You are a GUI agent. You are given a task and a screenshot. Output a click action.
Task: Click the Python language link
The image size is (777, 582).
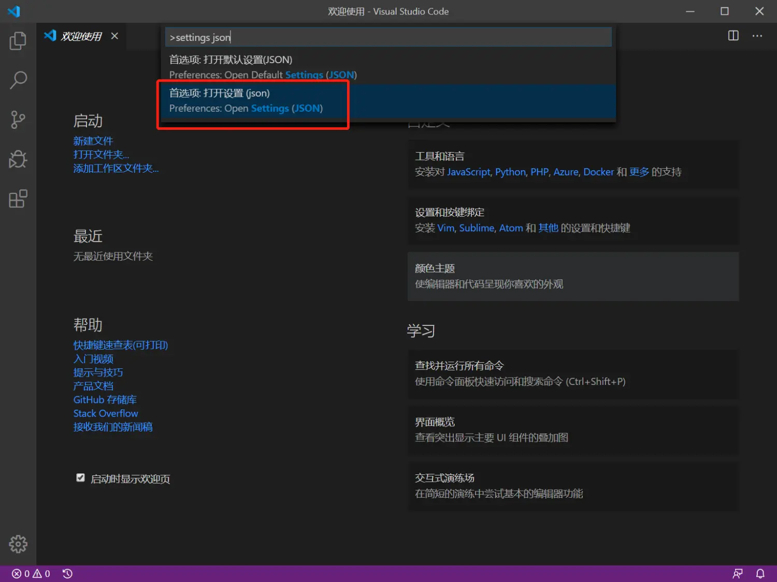tap(510, 172)
